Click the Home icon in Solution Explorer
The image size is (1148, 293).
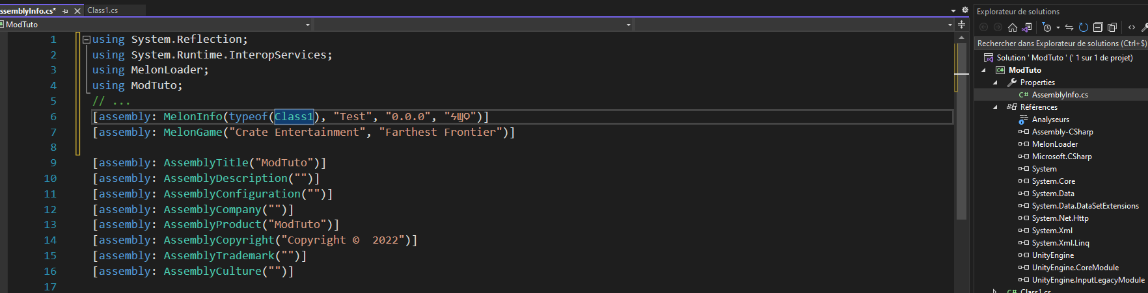(1012, 27)
